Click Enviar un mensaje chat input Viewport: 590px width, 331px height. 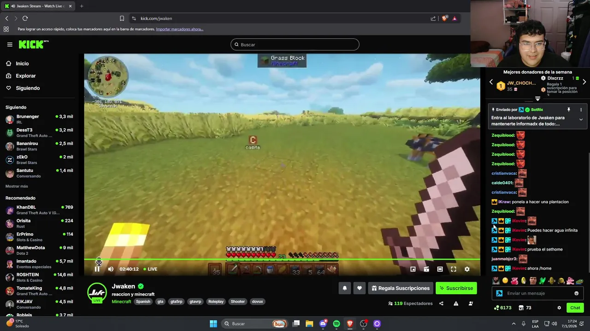[537, 293]
